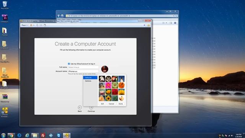Click the Explorer help icon

tap(175, 23)
